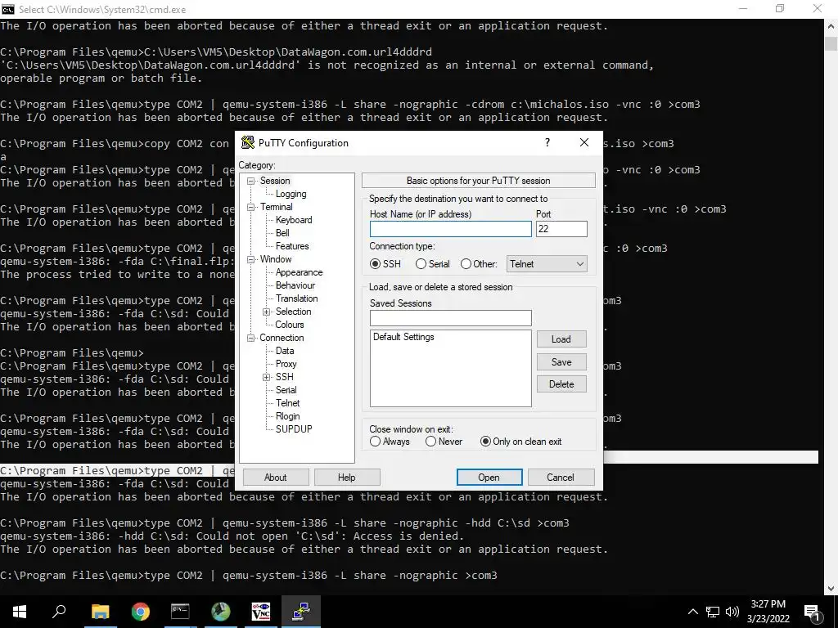Click taskbar clock showing 3:27 PM
Screen dimensions: 838x628
[768, 612]
